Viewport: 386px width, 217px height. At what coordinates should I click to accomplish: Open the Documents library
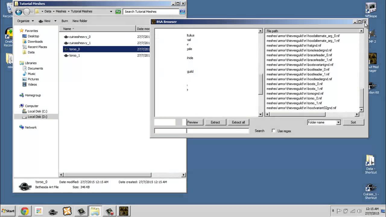point(35,68)
